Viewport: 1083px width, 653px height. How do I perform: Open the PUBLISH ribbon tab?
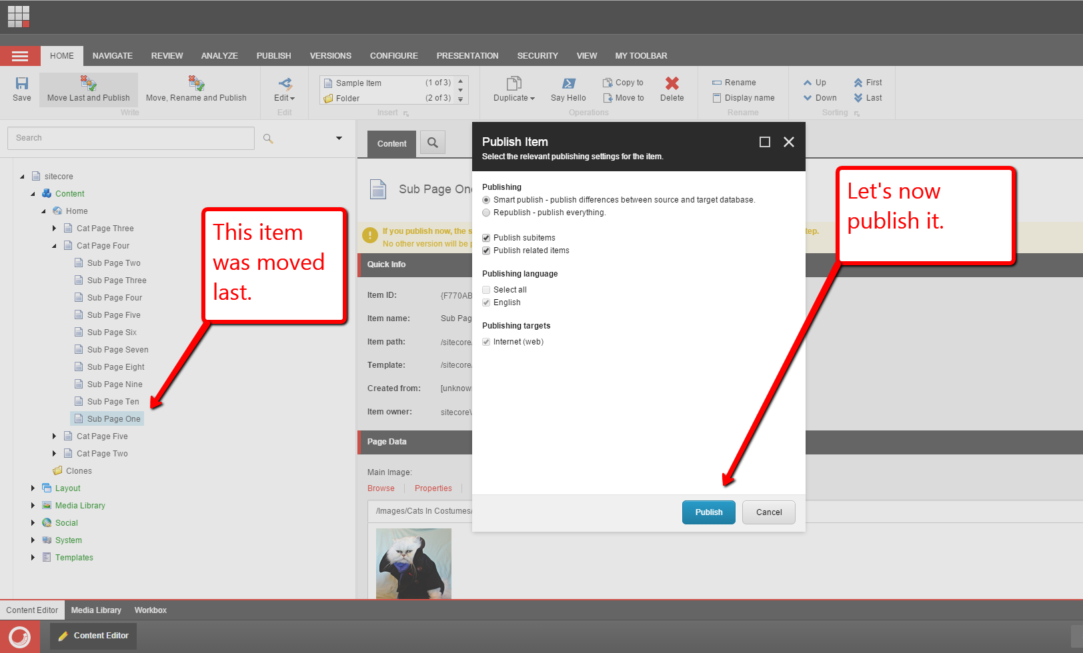click(273, 56)
